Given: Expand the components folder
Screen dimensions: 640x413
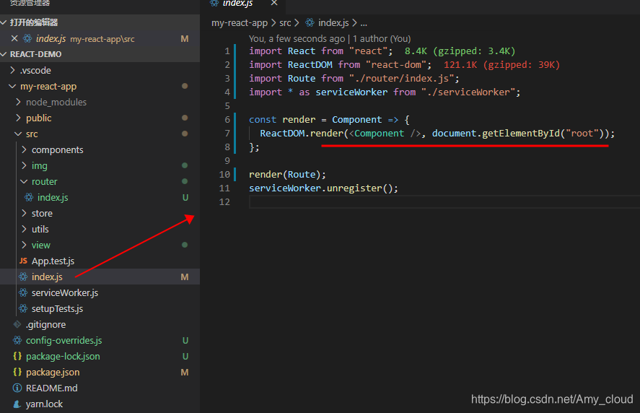Looking at the screenshot, I should pos(24,149).
